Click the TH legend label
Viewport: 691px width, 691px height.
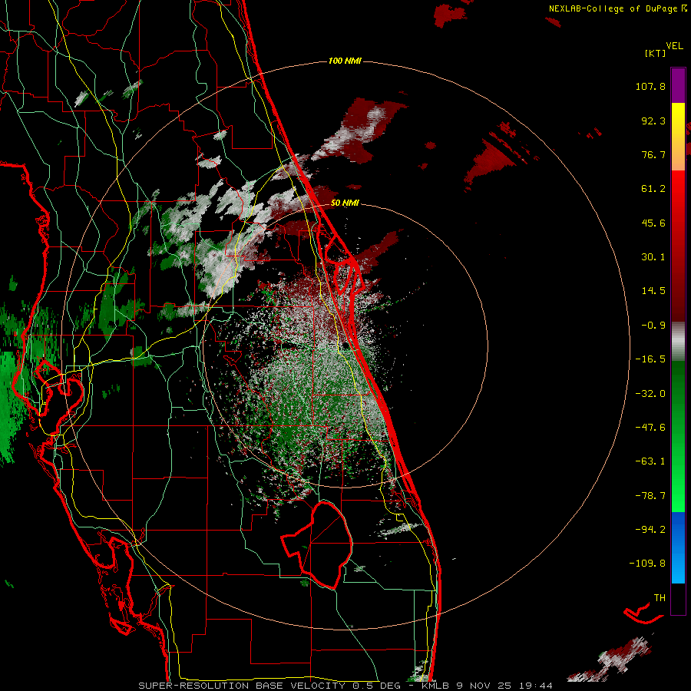660,598
